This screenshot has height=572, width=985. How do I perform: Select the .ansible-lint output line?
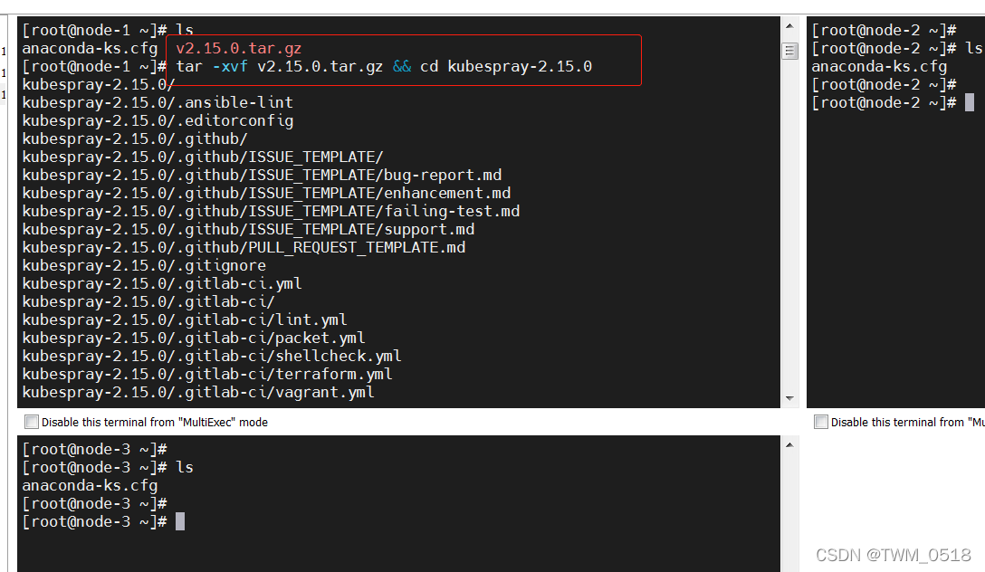[x=158, y=102]
